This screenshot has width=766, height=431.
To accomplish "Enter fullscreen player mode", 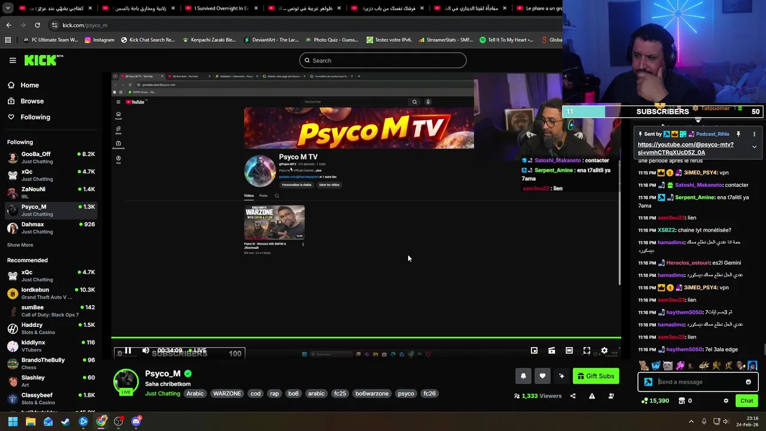I will coord(587,351).
